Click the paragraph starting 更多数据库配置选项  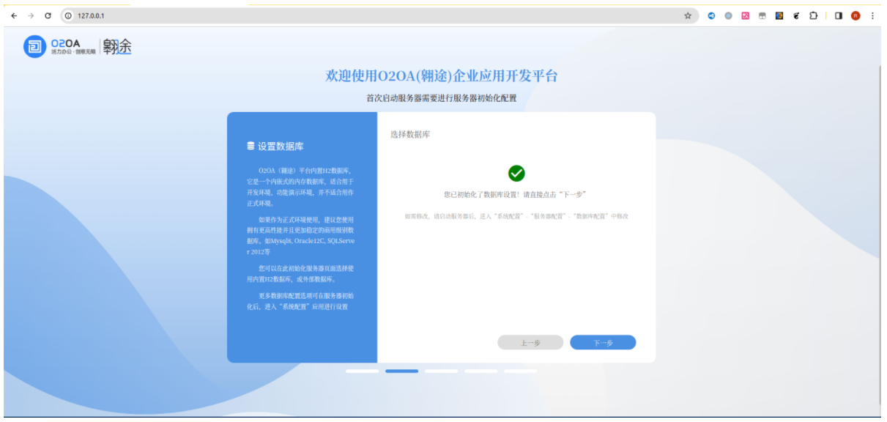click(x=301, y=301)
